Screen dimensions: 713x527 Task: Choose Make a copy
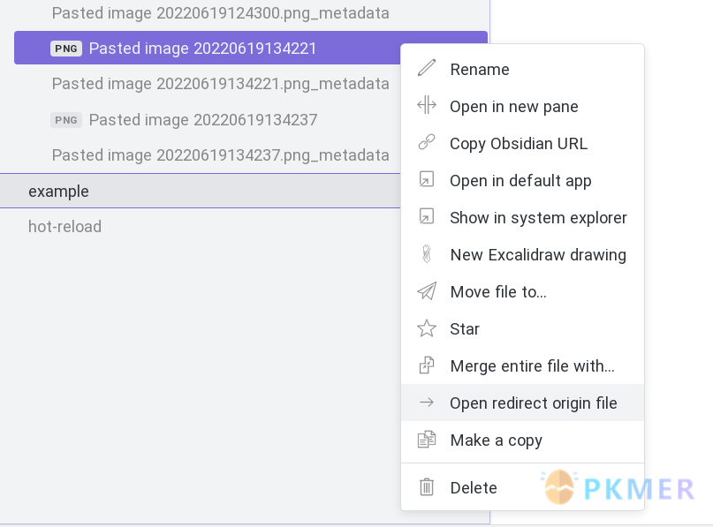[522, 440]
